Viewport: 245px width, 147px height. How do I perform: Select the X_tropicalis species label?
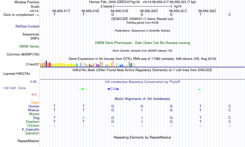pos(30,130)
